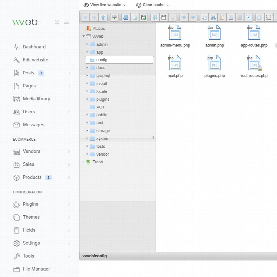Click the Back arrow in file manager toolbar
The image size is (277, 277).
(85, 17)
